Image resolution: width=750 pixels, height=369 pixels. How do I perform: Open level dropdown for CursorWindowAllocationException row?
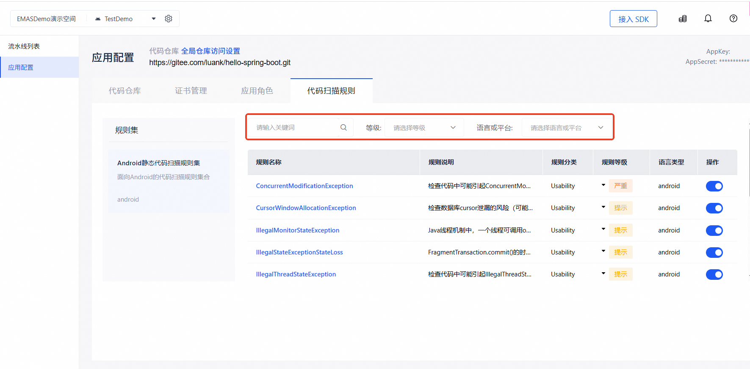pos(603,207)
